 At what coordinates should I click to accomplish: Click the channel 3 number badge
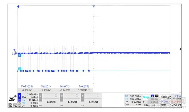click(x=62, y=96)
